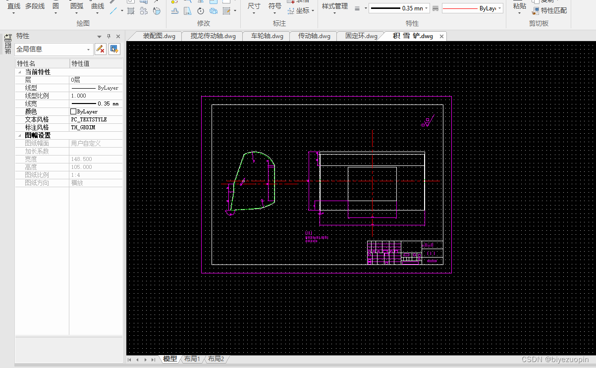Click the 1:4 drawing scale value
596x368 pixels.
pyautogui.click(x=96, y=175)
